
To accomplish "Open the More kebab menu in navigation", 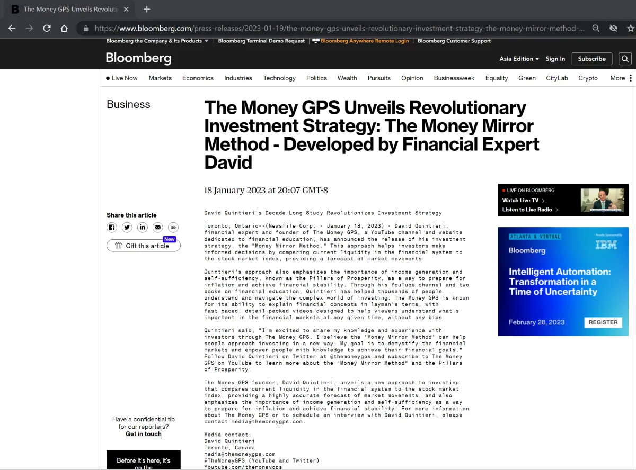I will tap(631, 78).
